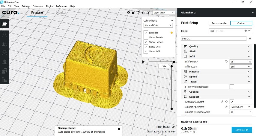Image resolution: width=256 pixels, height=136 pixels.
Task: Select the Recommended print setup mode
Action: (x=219, y=23)
